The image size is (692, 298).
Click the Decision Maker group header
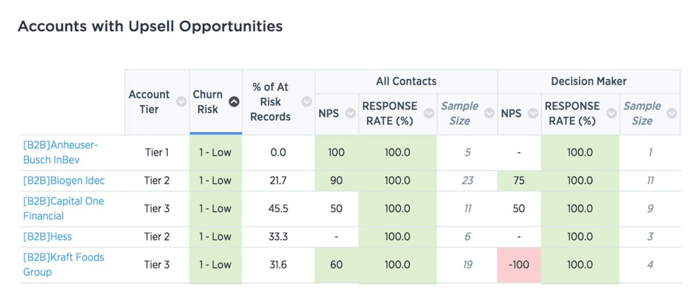click(x=588, y=82)
